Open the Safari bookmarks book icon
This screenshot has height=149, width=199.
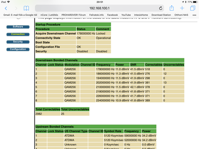click(26, 8)
